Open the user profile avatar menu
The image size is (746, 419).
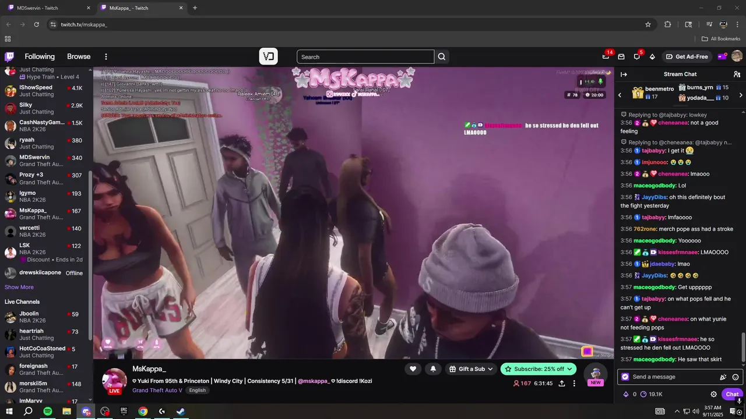[737, 56]
